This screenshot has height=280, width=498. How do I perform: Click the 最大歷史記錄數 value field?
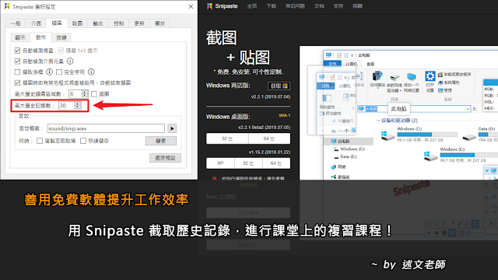pos(67,106)
